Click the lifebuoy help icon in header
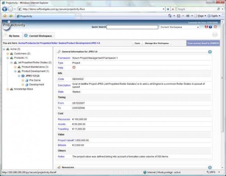Image resolution: width=226 pixels, height=176 pixels. 215,27
